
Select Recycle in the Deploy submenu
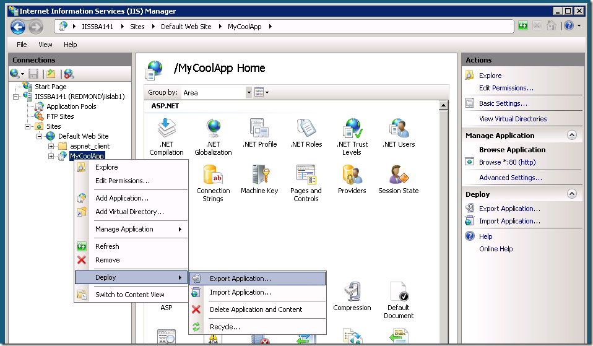258,327
